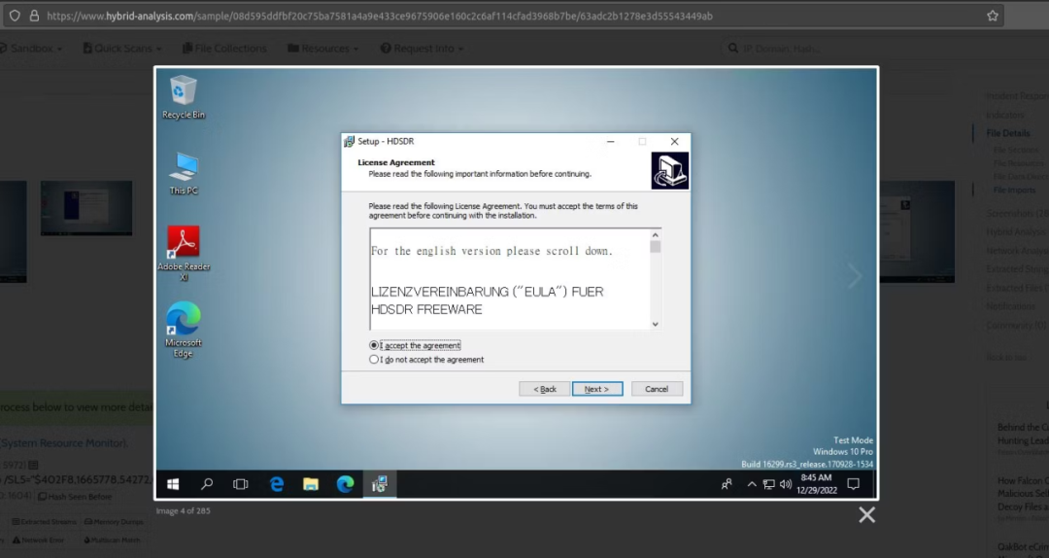
Task: Launch Adobe Reader XI desktop shortcut
Action: (x=184, y=247)
